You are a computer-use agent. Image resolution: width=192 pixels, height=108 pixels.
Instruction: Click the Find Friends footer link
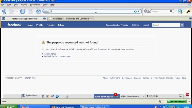click(159, 78)
